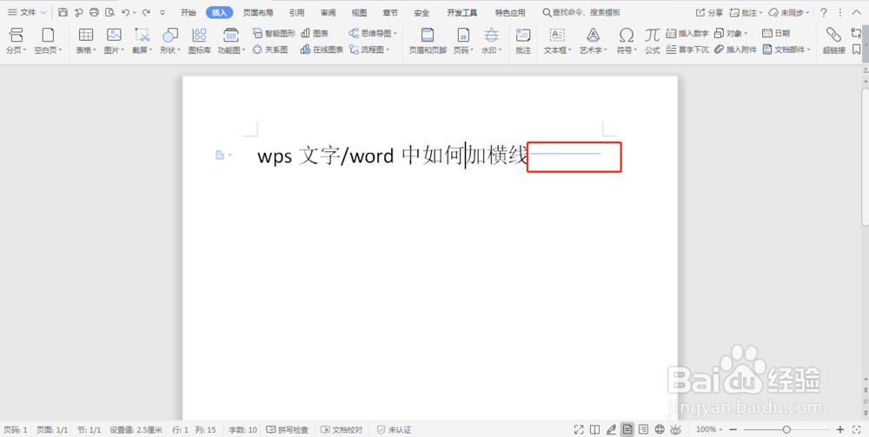Screen dimensions: 869x437
Task: Switch to reading layout view icon
Action: 594,429
